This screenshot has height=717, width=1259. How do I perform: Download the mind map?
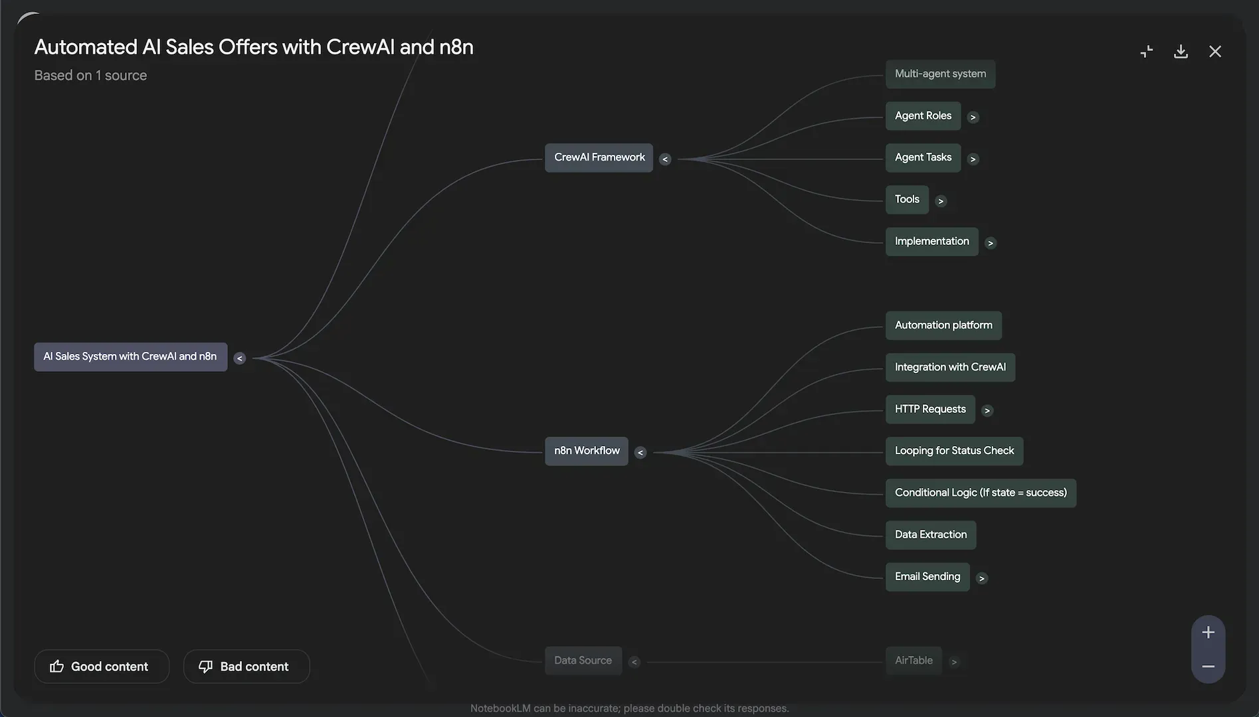[x=1181, y=51]
